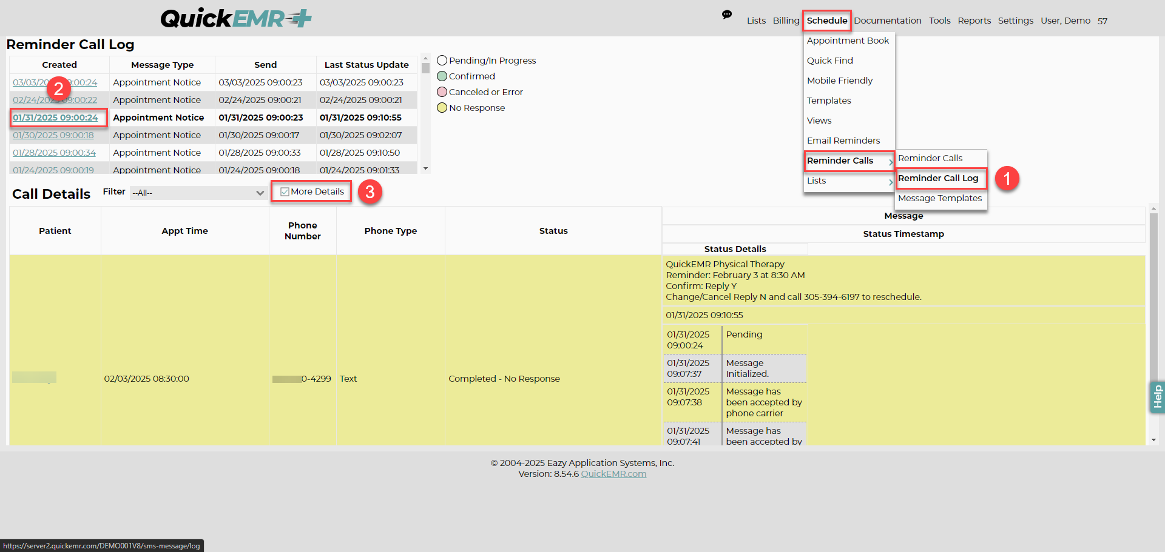Open the Lists menu in top navigation
Viewport: 1165px width, 552px height.
(756, 21)
